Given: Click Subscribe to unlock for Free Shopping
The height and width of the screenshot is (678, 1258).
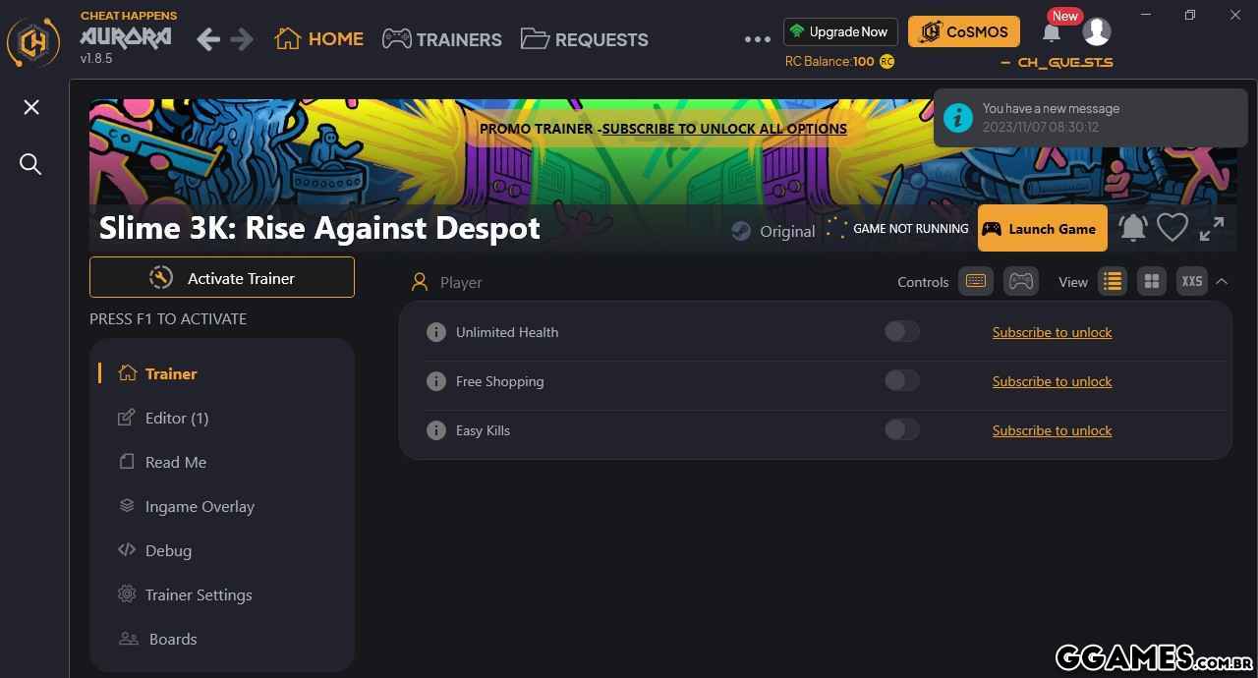Looking at the screenshot, I should [1052, 381].
